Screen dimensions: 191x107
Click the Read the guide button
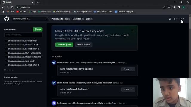[x=64, y=45]
